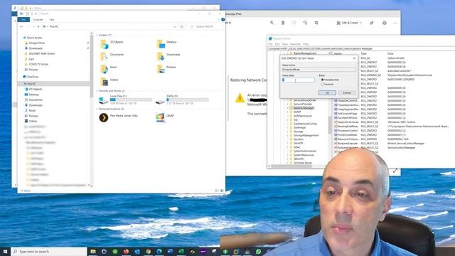Open Microsoft Edge from the taskbar

coord(159,251)
